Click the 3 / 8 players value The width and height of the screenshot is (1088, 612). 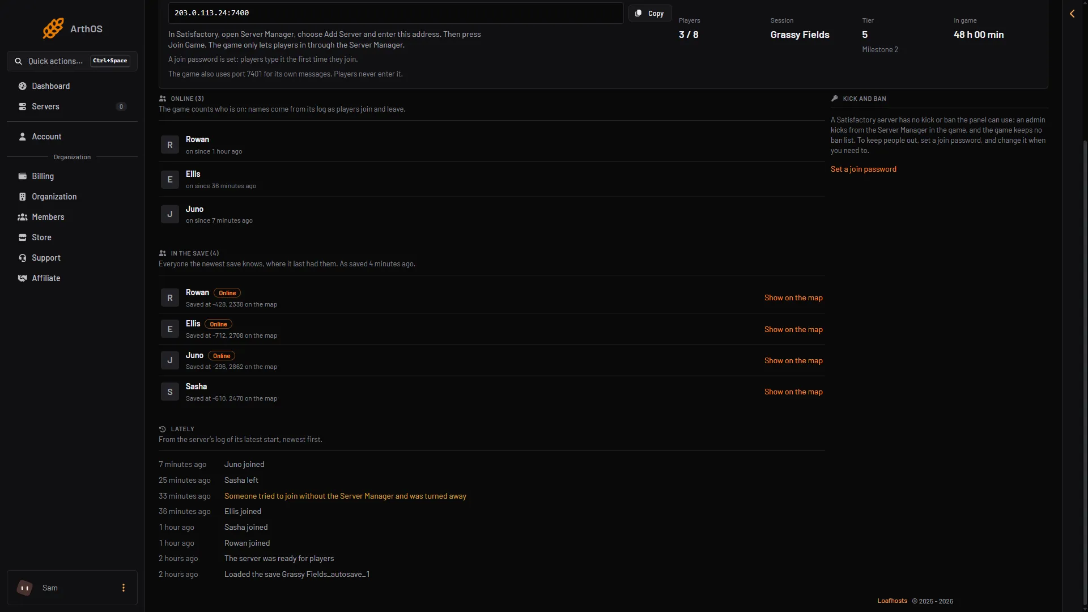pos(688,35)
